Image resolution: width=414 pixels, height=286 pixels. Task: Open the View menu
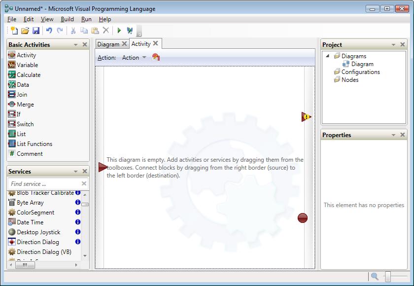pyautogui.click(x=47, y=19)
